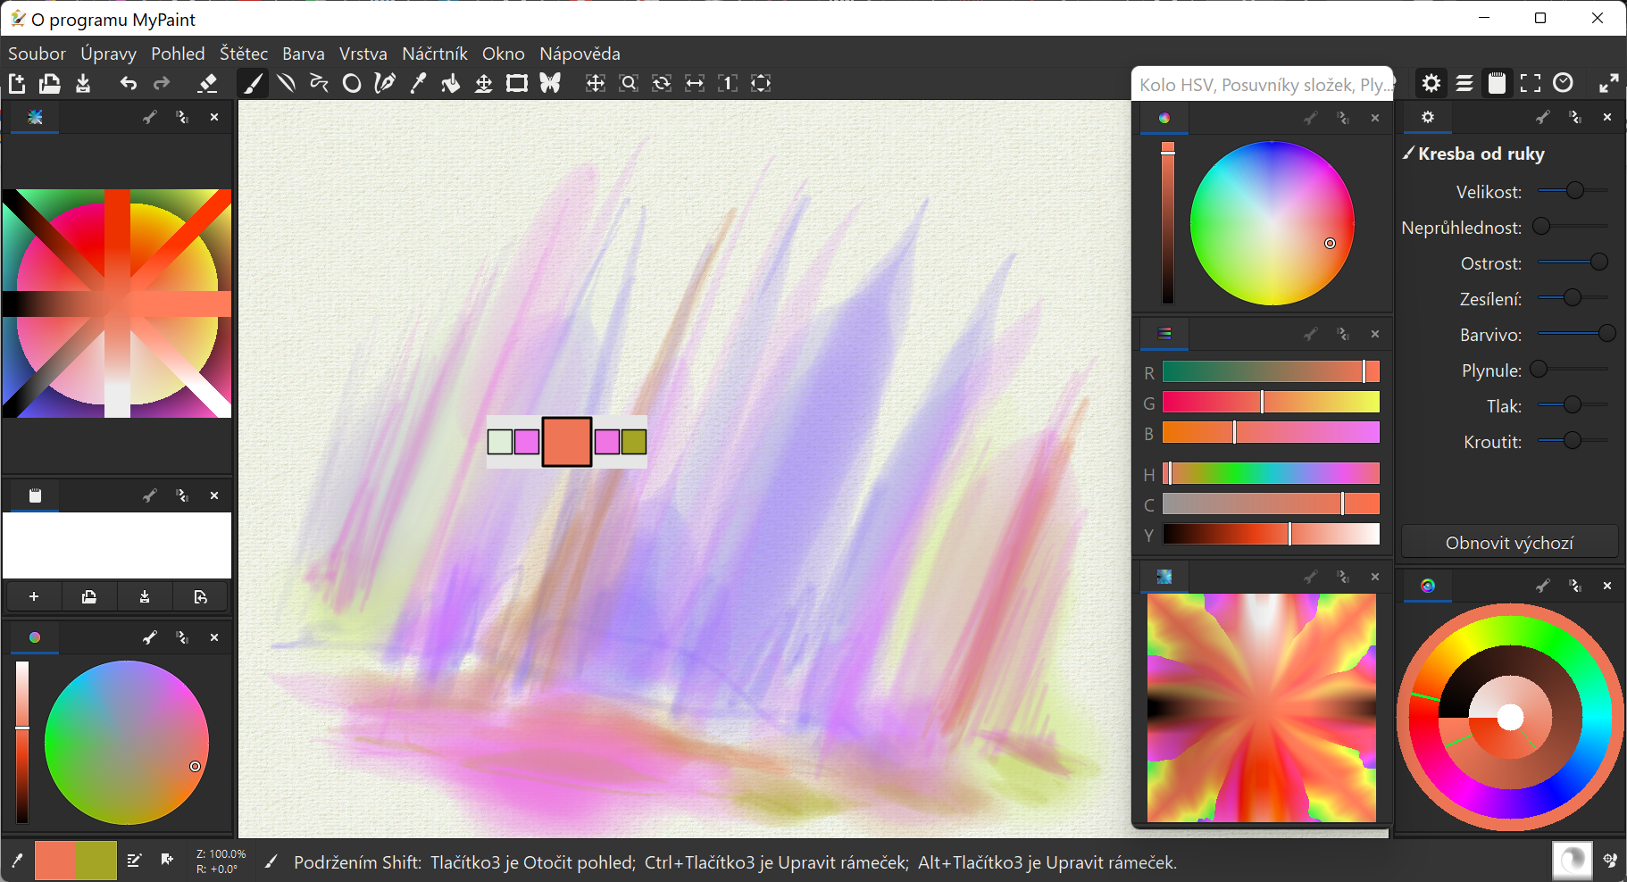Click the liquid wash color panel tab icon
The image size is (1627, 882).
1164,577
